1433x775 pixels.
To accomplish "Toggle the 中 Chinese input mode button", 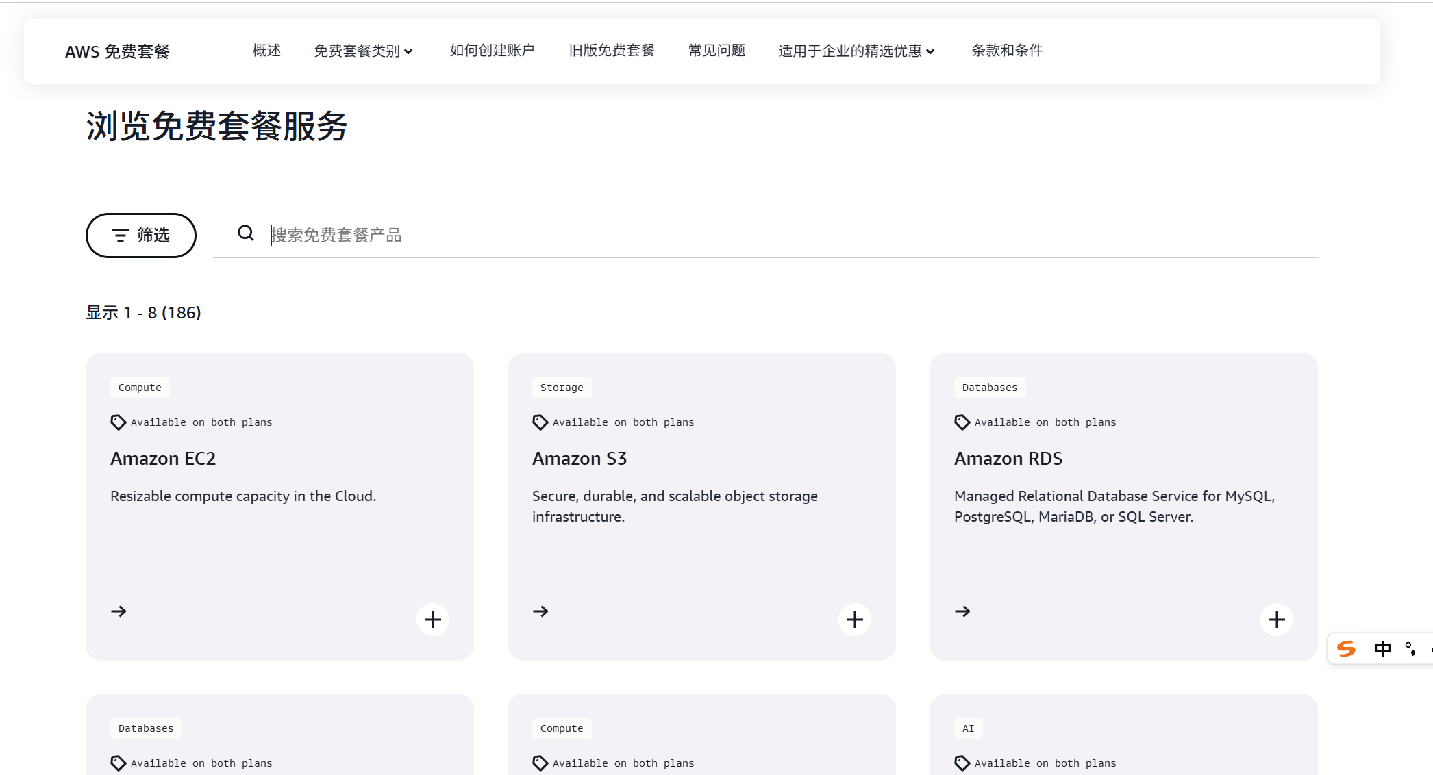I will click(1383, 648).
